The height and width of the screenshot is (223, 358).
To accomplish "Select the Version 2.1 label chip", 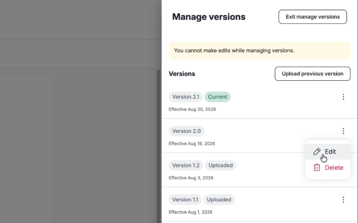I will [x=186, y=97].
